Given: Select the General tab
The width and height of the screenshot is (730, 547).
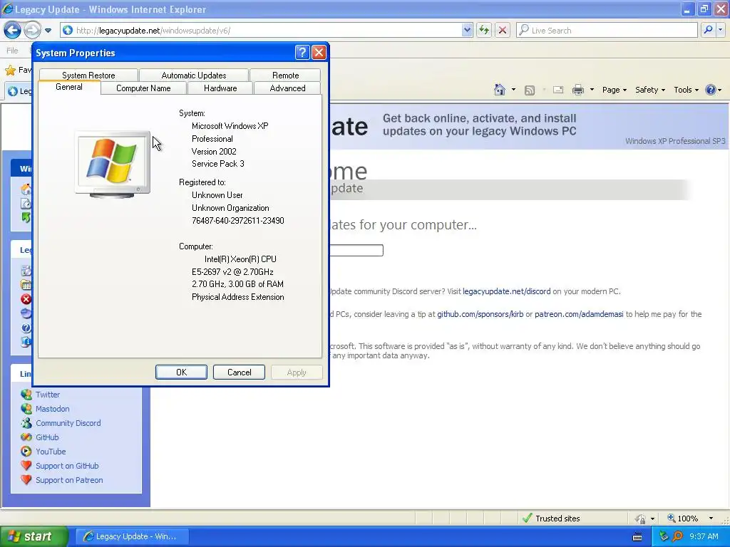Looking at the screenshot, I should [69, 87].
